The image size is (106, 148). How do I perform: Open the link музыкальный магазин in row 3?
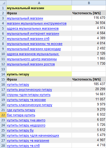coord(25,18)
